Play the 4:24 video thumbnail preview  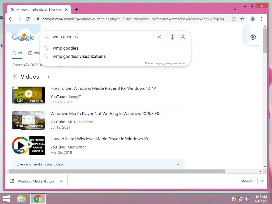click(29, 95)
